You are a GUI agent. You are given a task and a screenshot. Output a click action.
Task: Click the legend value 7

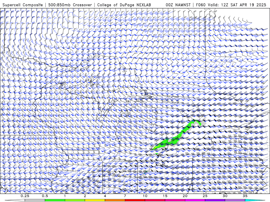(x=125, y=196)
